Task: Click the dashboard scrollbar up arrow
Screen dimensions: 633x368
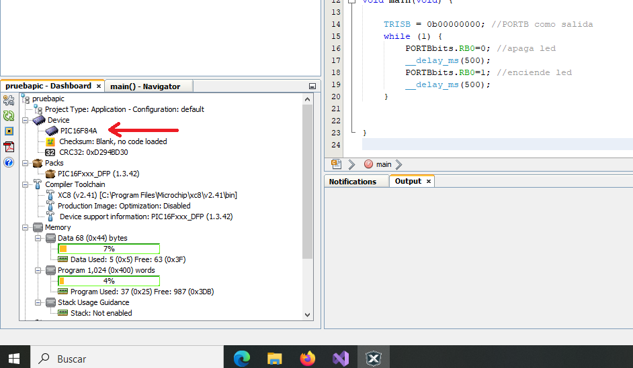Action: tap(308, 99)
